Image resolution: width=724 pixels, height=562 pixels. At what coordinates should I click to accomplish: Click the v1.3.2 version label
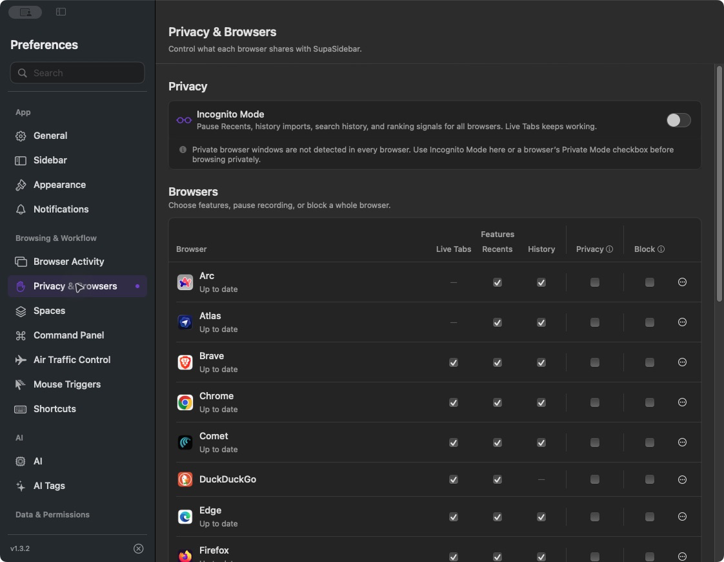[20, 548]
